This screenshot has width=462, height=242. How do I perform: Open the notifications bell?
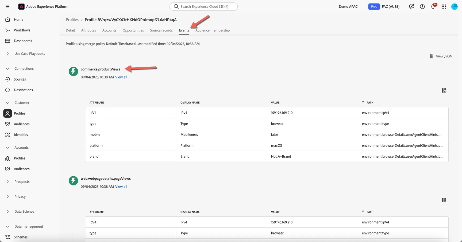coord(433,6)
